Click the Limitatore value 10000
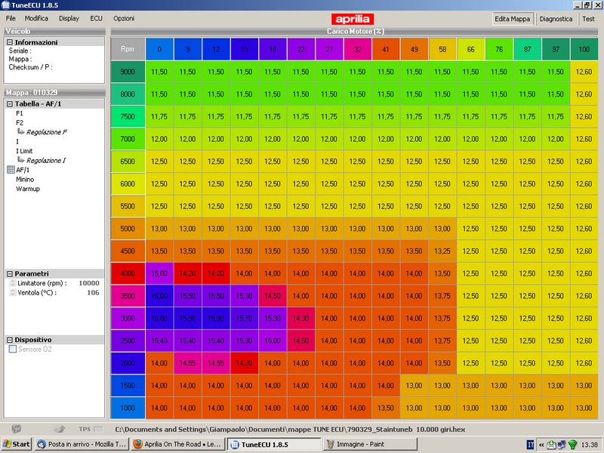This screenshot has width=604, height=453. [x=89, y=283]
